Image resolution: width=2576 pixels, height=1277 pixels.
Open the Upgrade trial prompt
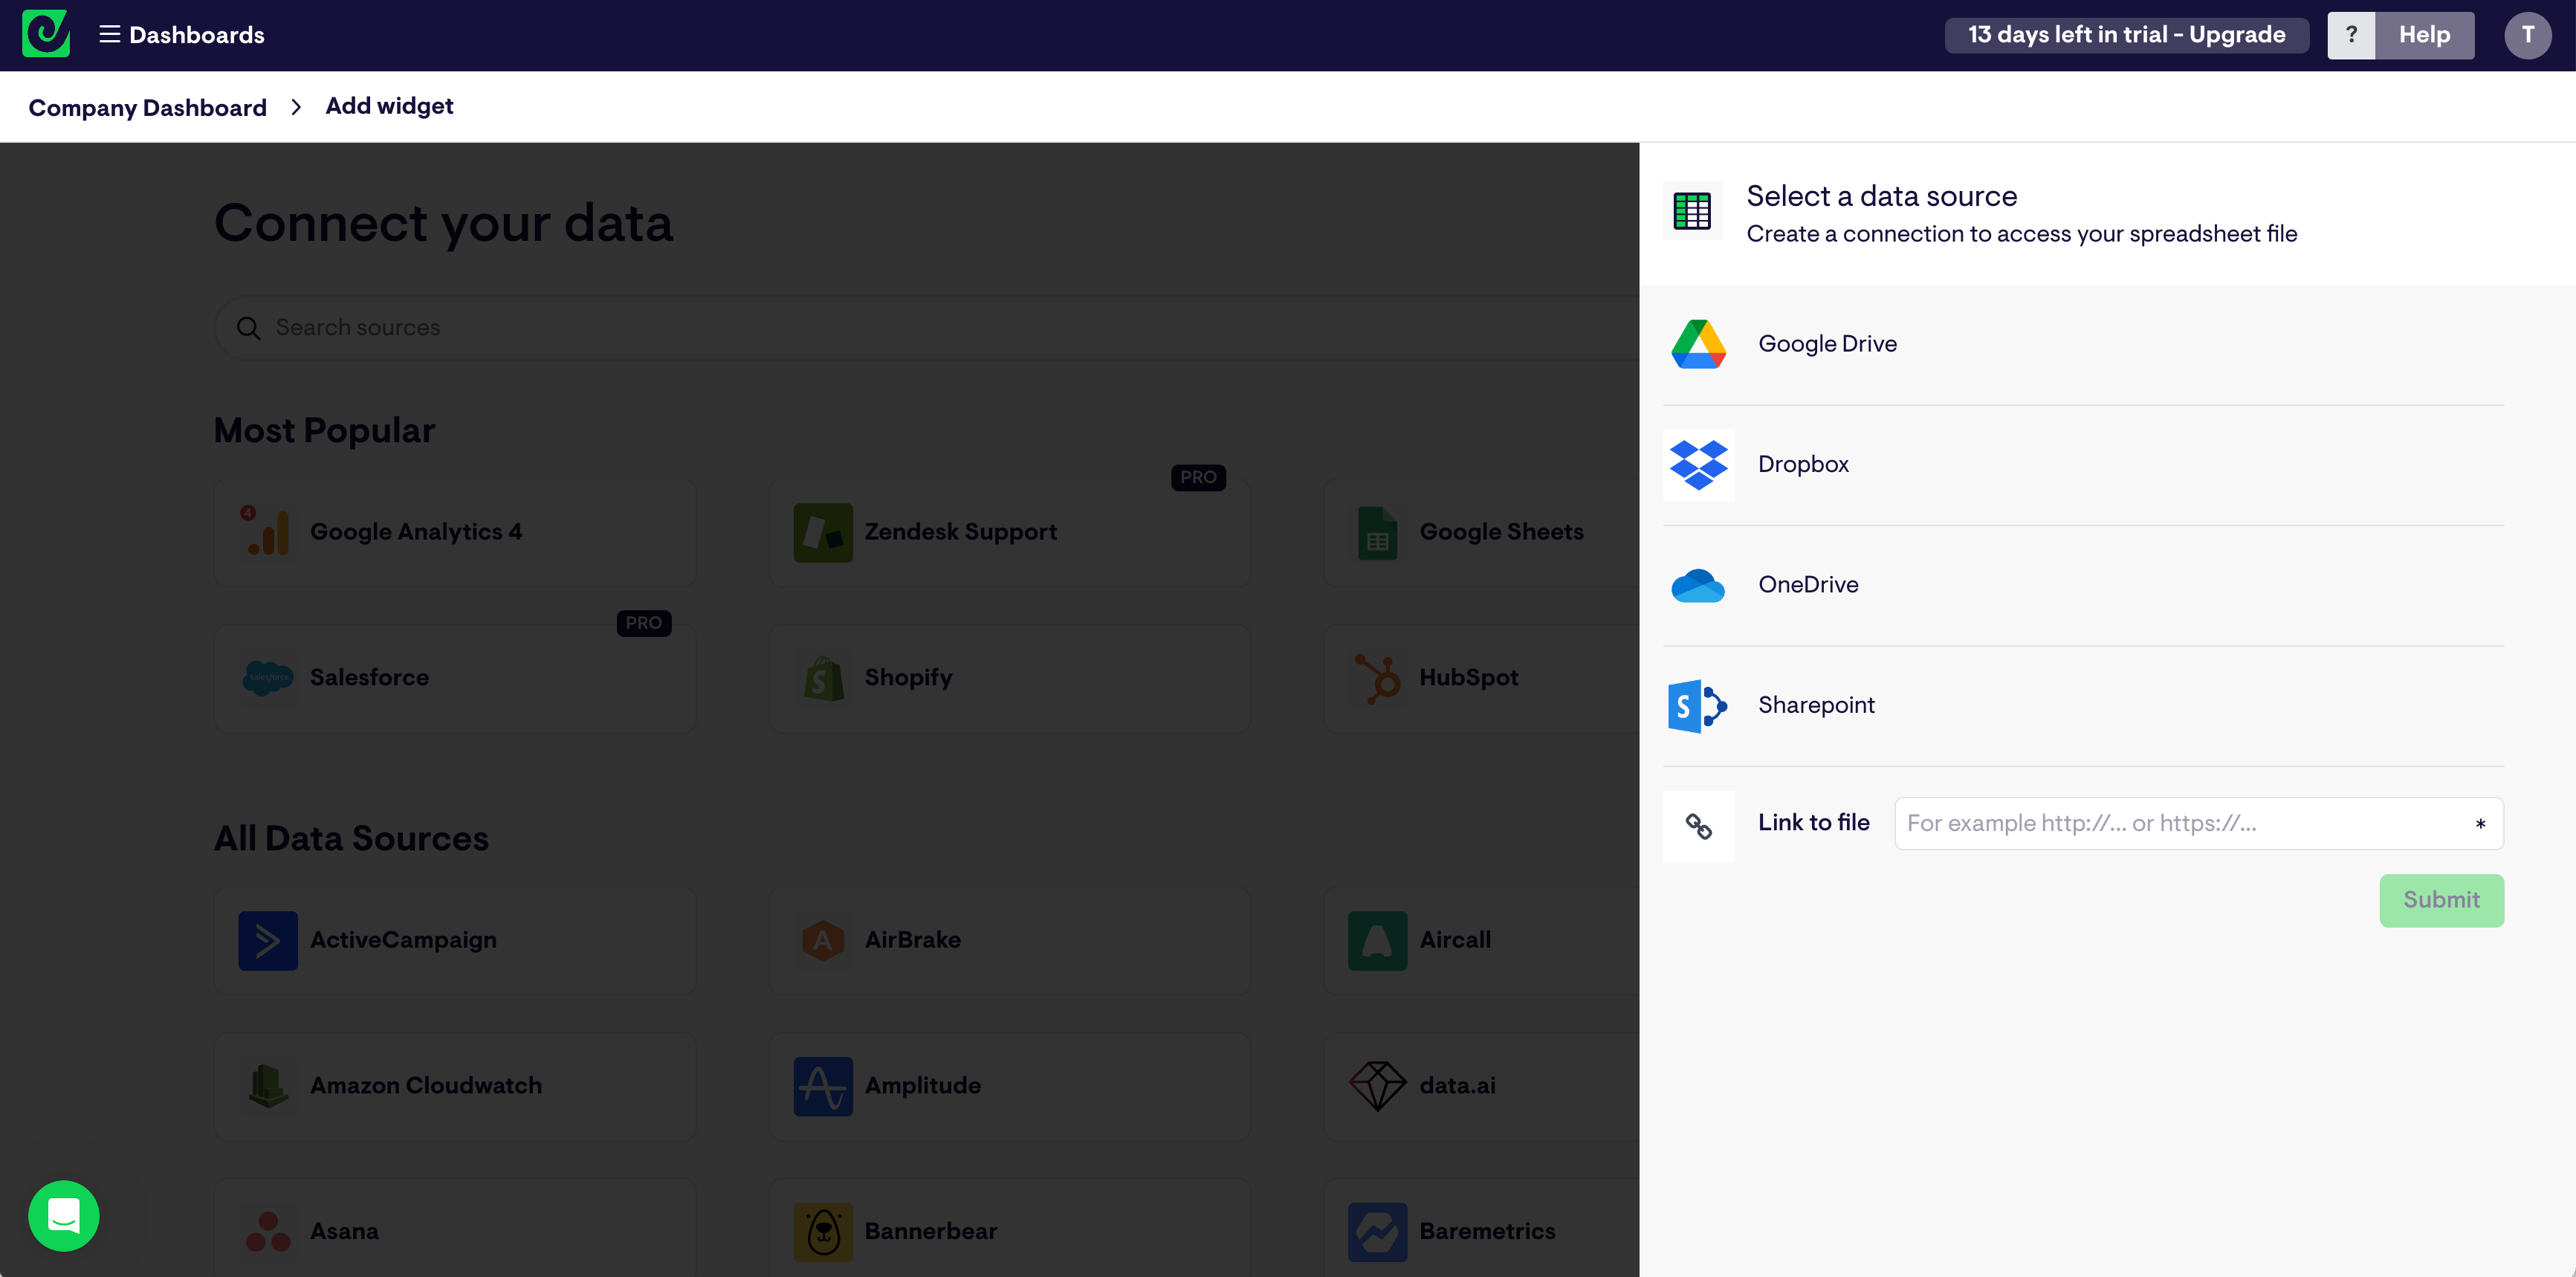click(x=2128, y=33)
